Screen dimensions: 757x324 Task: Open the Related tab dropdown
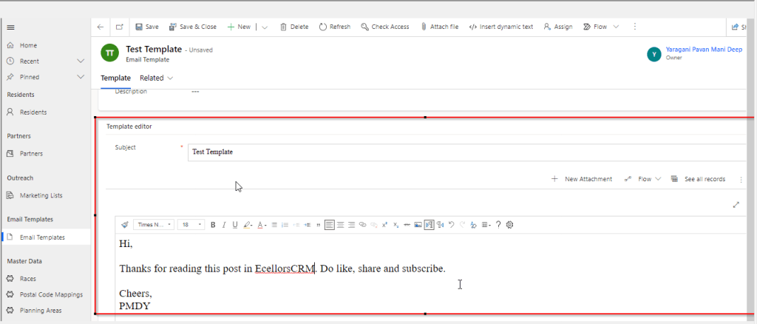[156, 78]
